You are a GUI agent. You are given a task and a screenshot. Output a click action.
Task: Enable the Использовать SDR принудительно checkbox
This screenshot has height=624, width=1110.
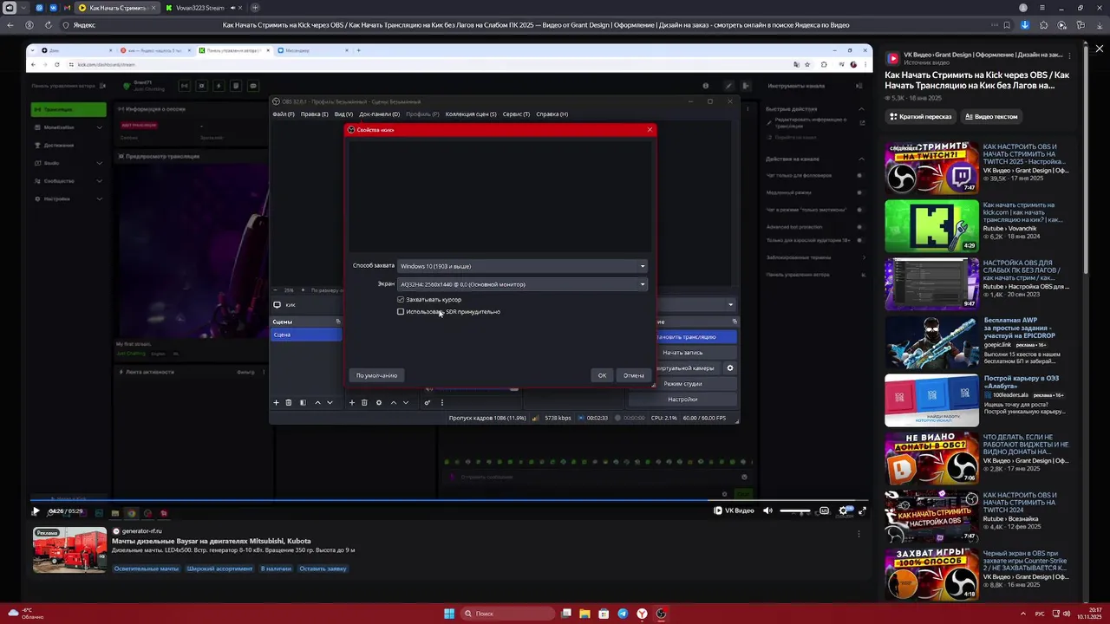[401, 312]
